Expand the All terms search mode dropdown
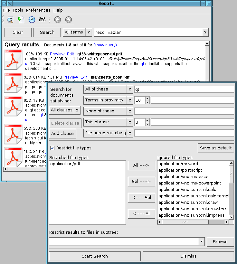237x264 pixels. click(77, 32)
